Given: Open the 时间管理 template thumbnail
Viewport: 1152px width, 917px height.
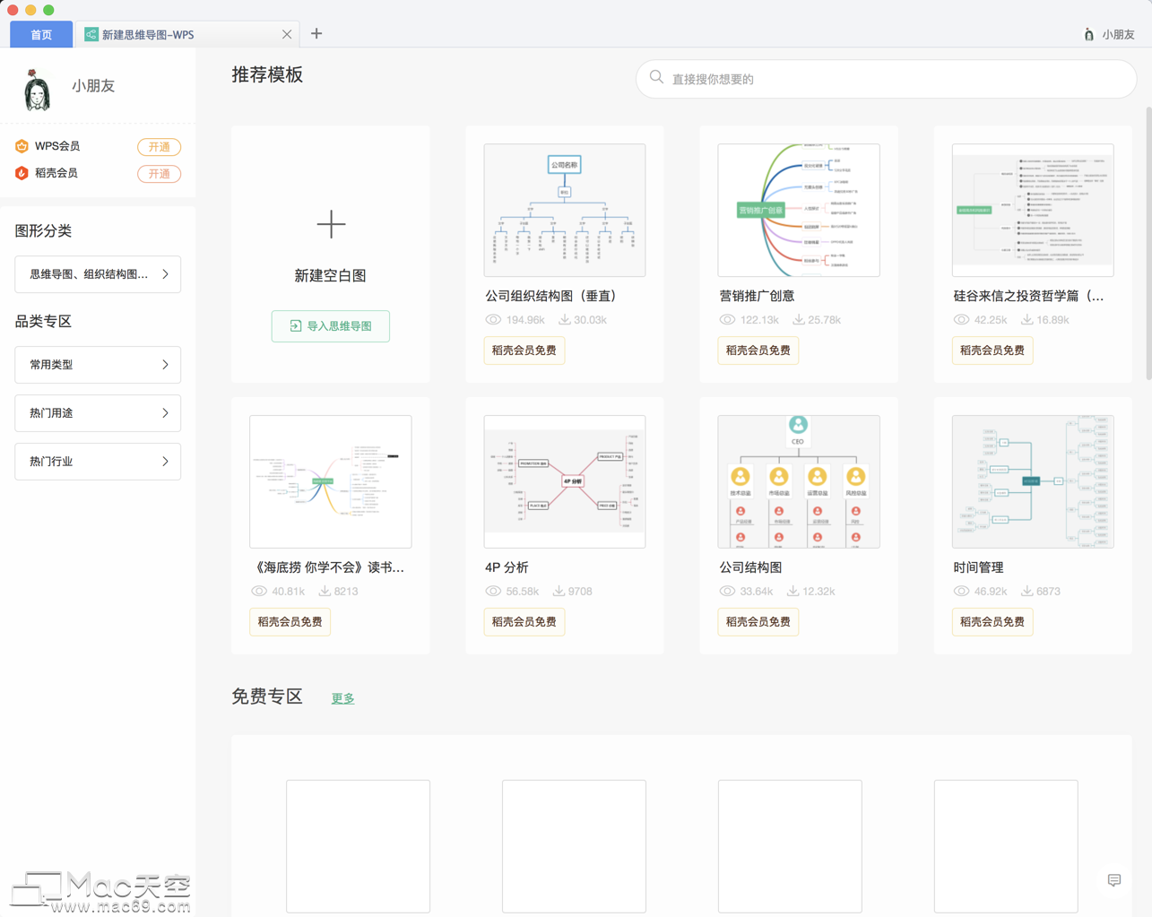Looking at the screenshot, I should click(x=1032, y=481).
